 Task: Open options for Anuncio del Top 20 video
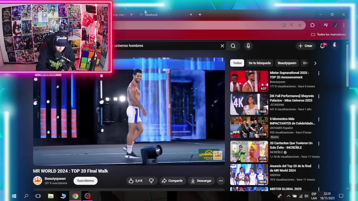click(319, 166)
